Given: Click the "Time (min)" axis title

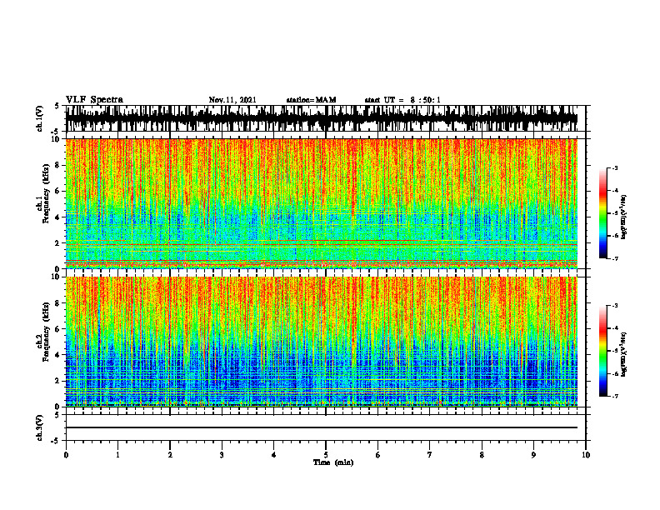Looking at the screenshot, I should point(333,462).
